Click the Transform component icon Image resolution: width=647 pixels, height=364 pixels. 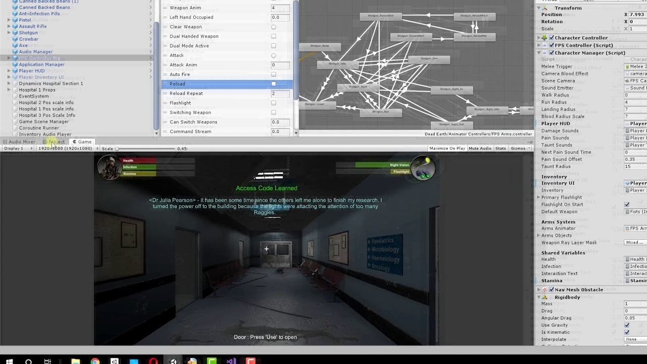click(x=544, y=8)
